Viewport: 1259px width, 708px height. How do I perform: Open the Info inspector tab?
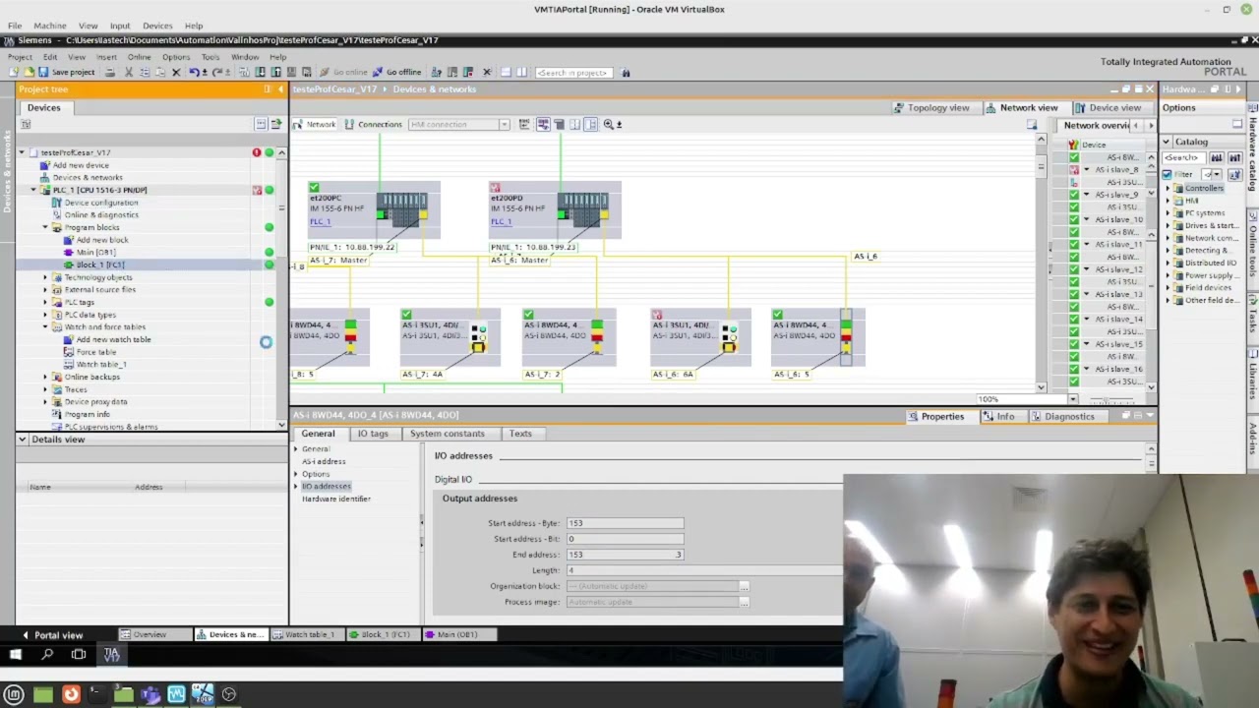click(999, 417)
